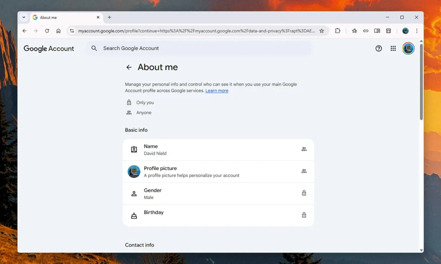The width and height of the screenshot is (441, 264).
Task: Go back in browser history
Action: (24, 31)
